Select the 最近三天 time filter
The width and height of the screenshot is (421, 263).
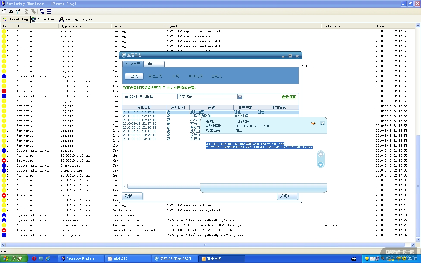(155, 76)
